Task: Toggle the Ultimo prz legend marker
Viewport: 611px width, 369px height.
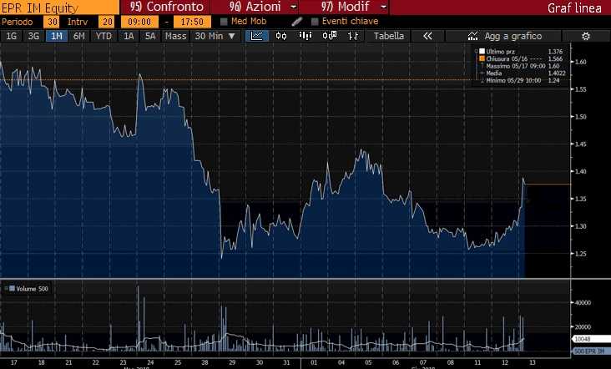Action: click(x=482, y=52)
